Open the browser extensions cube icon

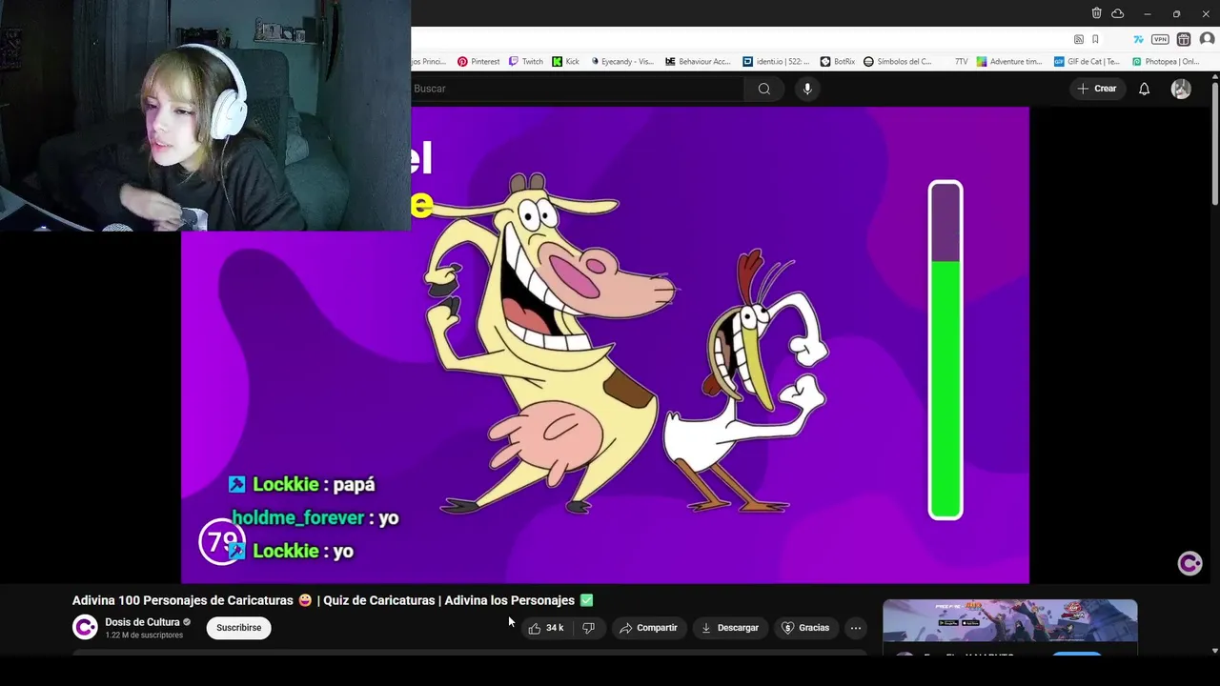(1184, 39)
